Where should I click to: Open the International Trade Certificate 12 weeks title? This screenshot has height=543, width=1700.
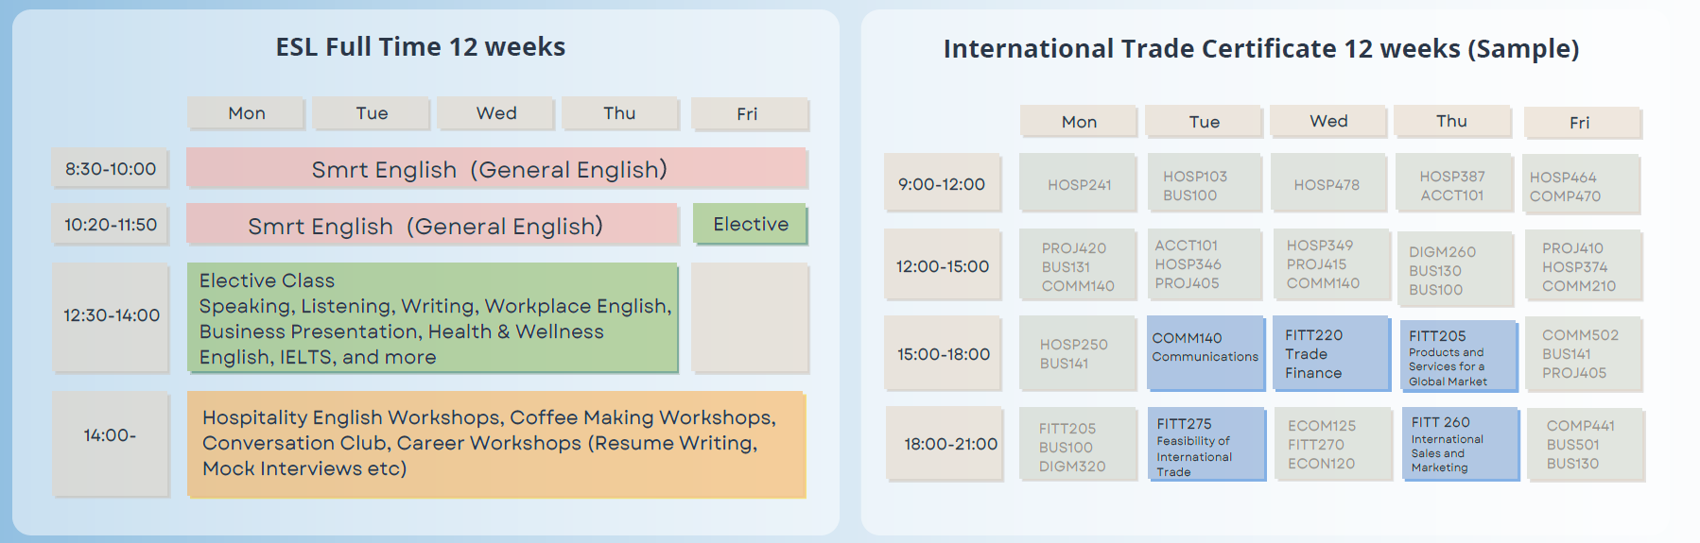pos(1261,49)
